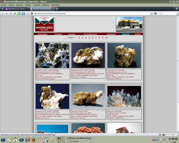The width and height of the screenshot is (179, 143).
Task: Switch to virtual desktop 4
Action: [x=63, y=142]
